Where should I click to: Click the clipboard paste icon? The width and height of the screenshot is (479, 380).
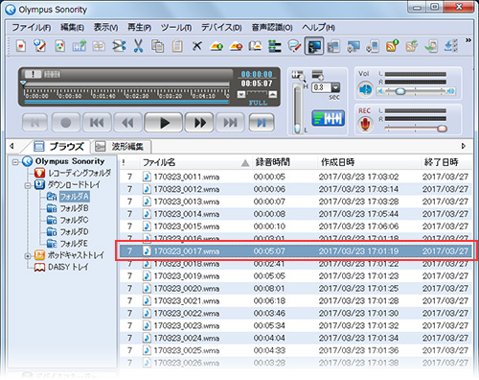pyautogui.click(x=177, y=46)
